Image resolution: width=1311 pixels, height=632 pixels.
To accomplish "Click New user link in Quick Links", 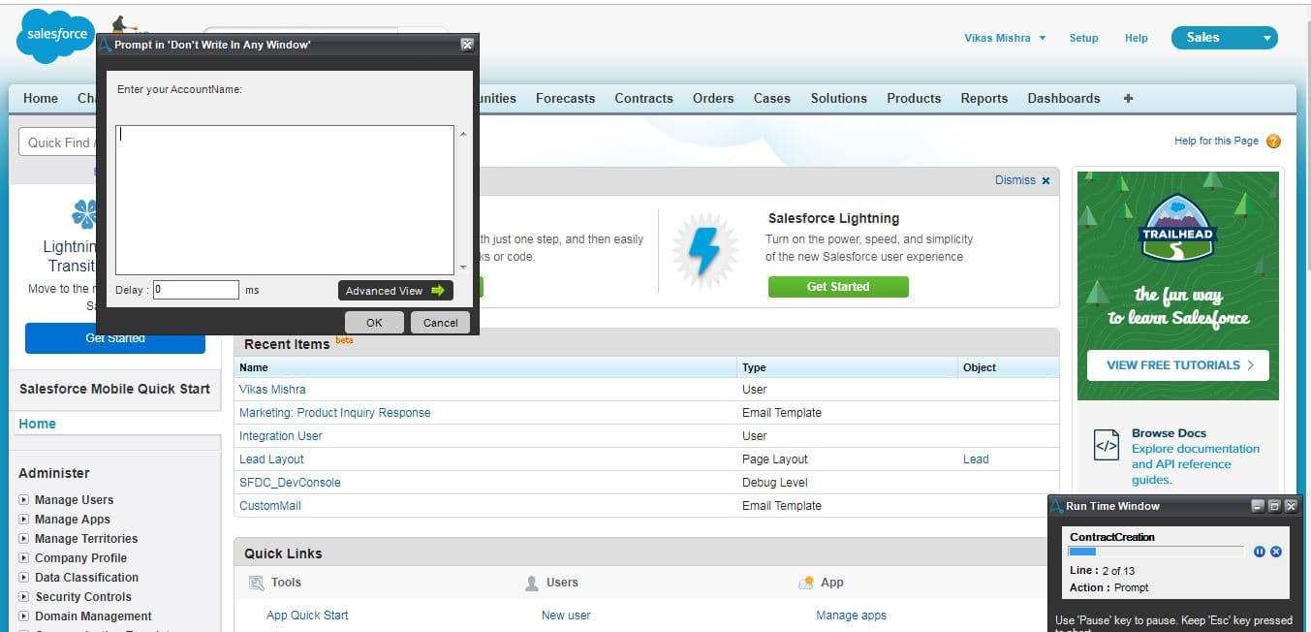I will point(566,616).
